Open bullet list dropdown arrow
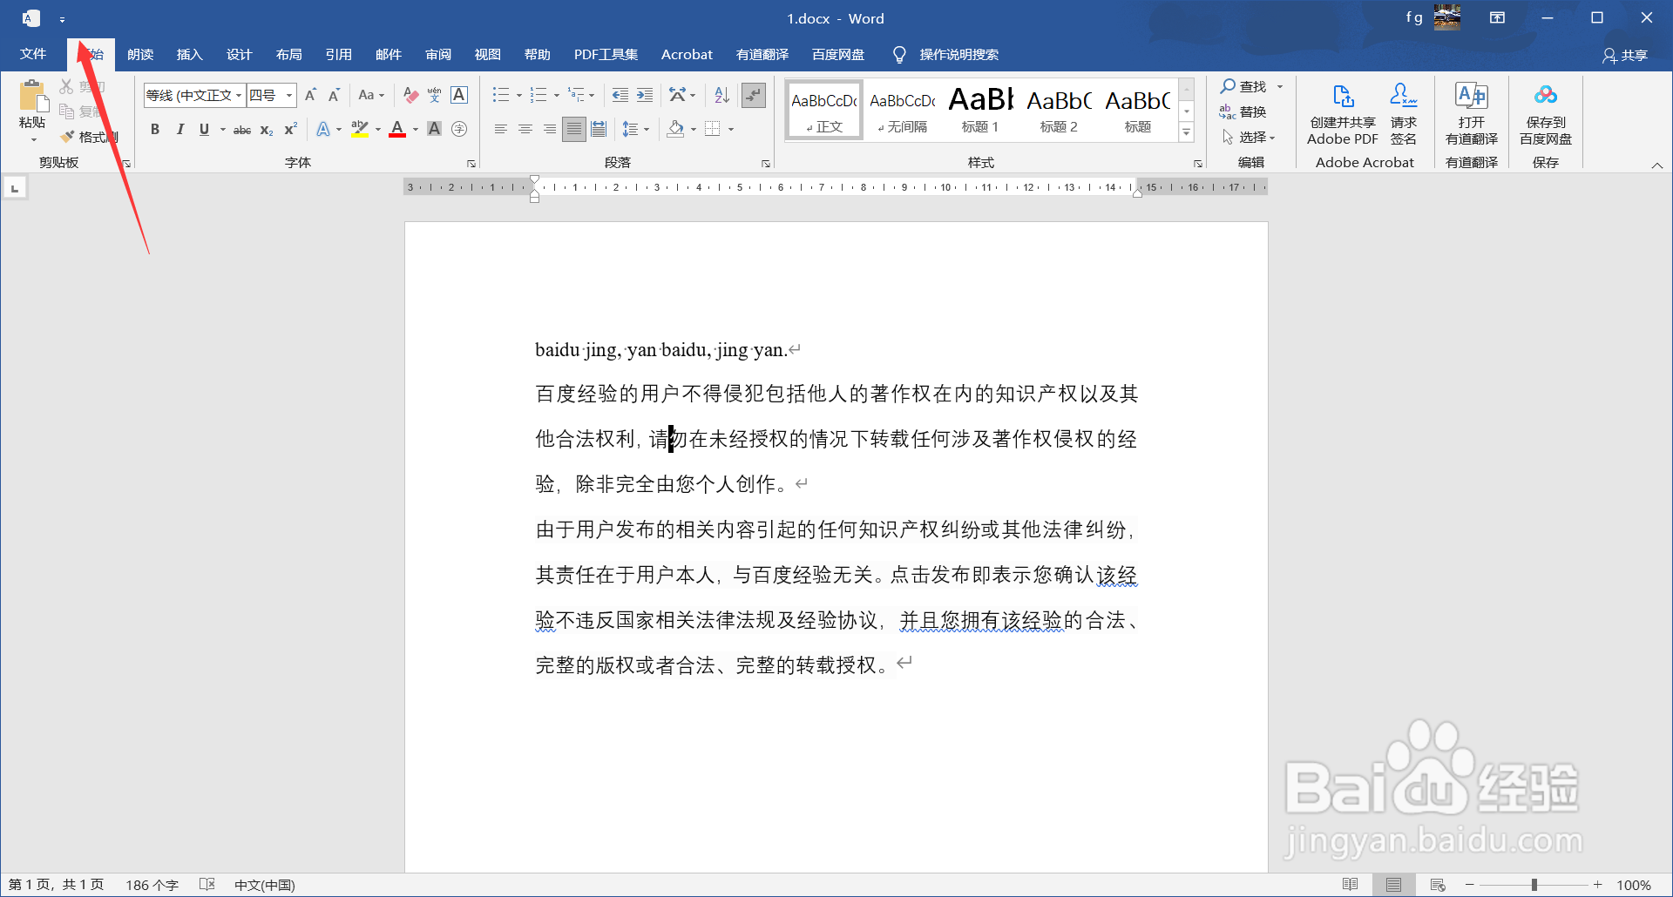The width and height of the screenshot is (1673, 897). pyautogui.click(x=519, y=95)
